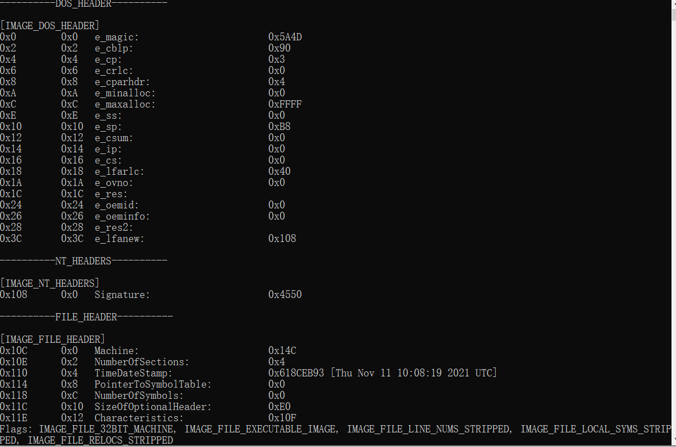Click the e_magic value 0x5A4D
The width and height of the screenshot is (676, 447).
[x=285, y=37]
